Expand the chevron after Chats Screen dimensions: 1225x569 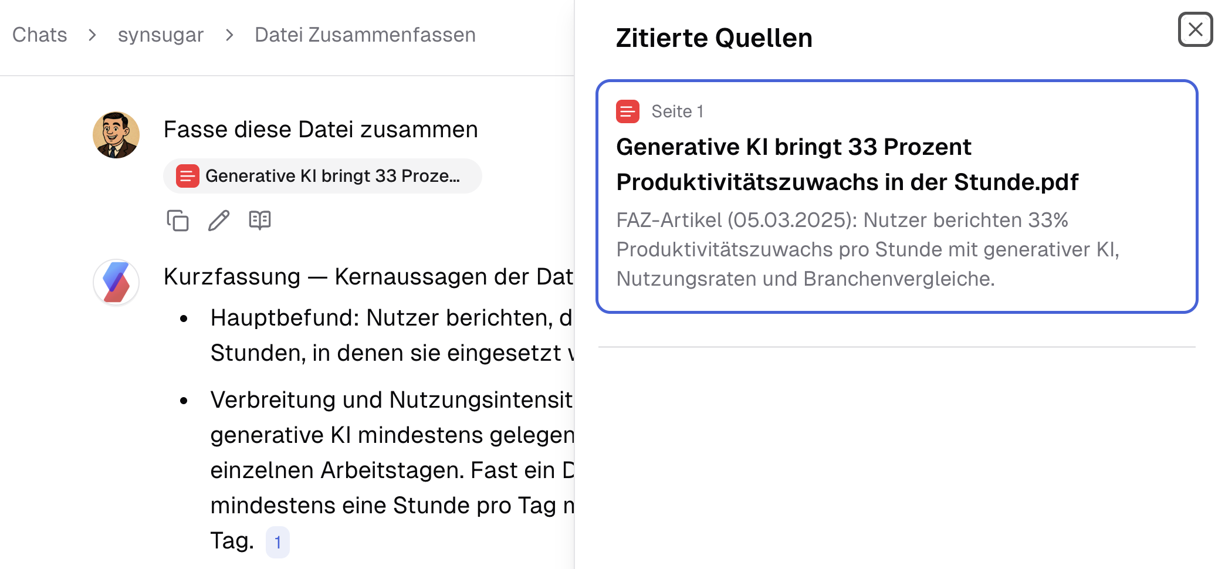92,35
